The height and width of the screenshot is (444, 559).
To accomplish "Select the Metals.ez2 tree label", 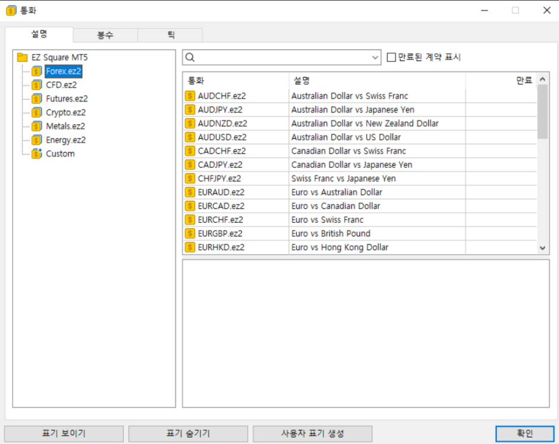I will 66,126.
